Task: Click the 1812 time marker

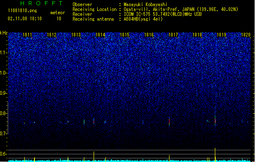Action: tap(51, 35)
